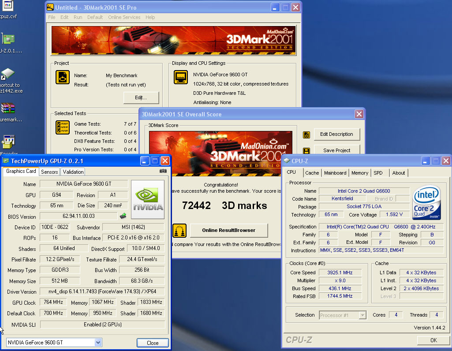The image size is (452, 351).
Task: Click the 72442 3D marks score text
Action: 224,205
